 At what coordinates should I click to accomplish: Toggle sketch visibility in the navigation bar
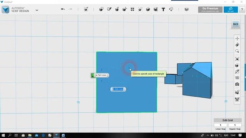click(237, 72)
